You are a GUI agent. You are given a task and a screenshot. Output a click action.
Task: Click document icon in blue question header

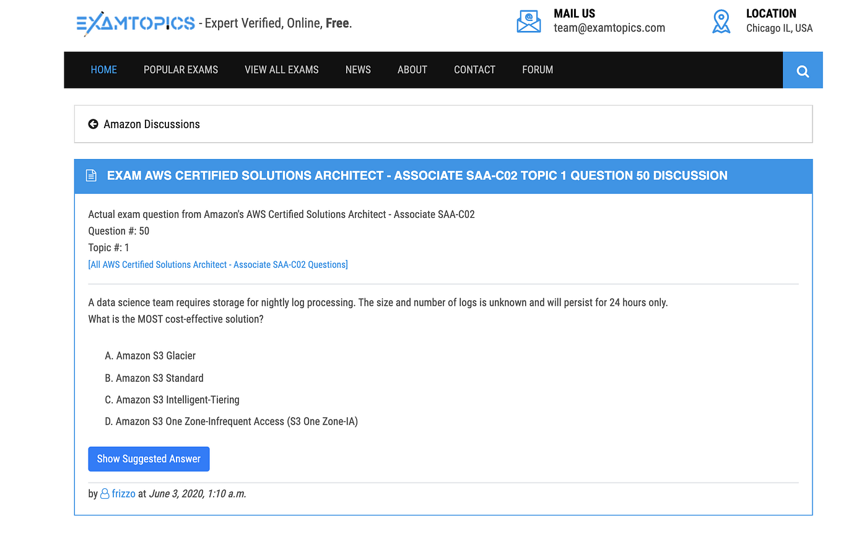point(91,176)
